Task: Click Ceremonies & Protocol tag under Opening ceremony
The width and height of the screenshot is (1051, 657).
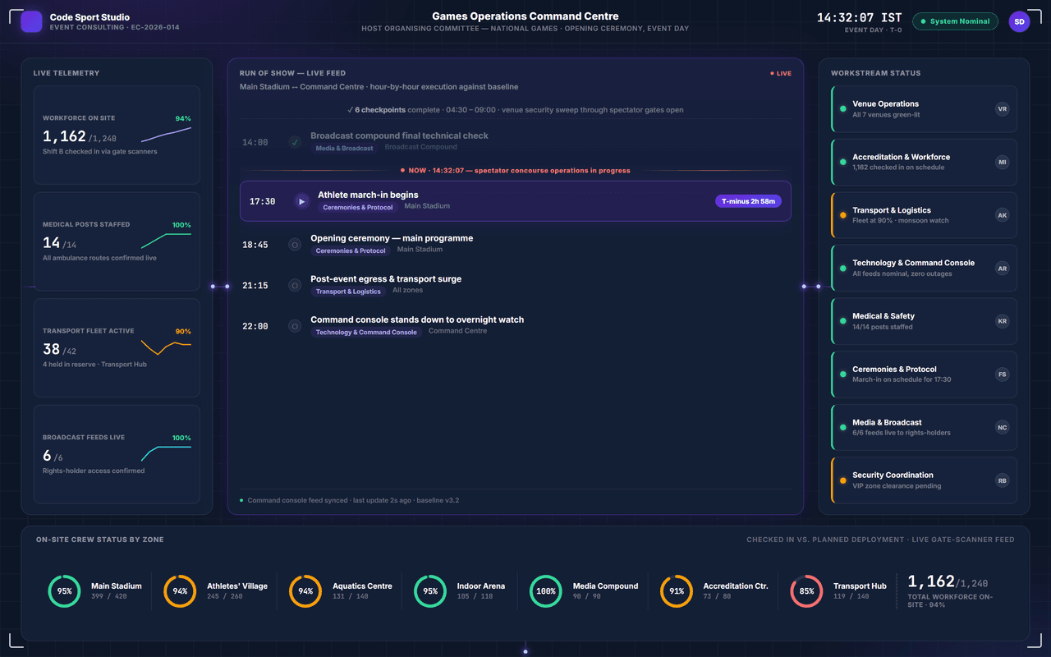Action: [x=351, y=250]
